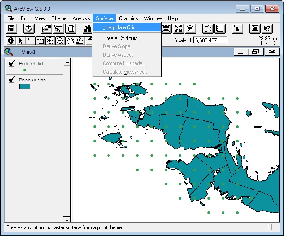This screenshot has width=284, height=236.
Task: Select the Measure ruler tool
Action: pyautogui.click(x=80, y=40)
